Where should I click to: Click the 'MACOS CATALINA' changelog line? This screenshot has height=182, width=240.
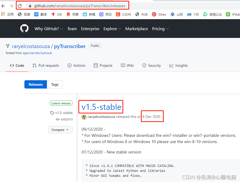tap(131, 166)
